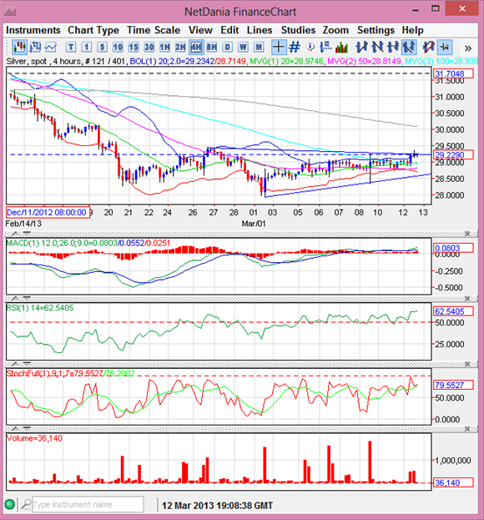Select the highlighted fourth line drawing tool
Screen dimensions: 484x520
(x=409, y=47)
